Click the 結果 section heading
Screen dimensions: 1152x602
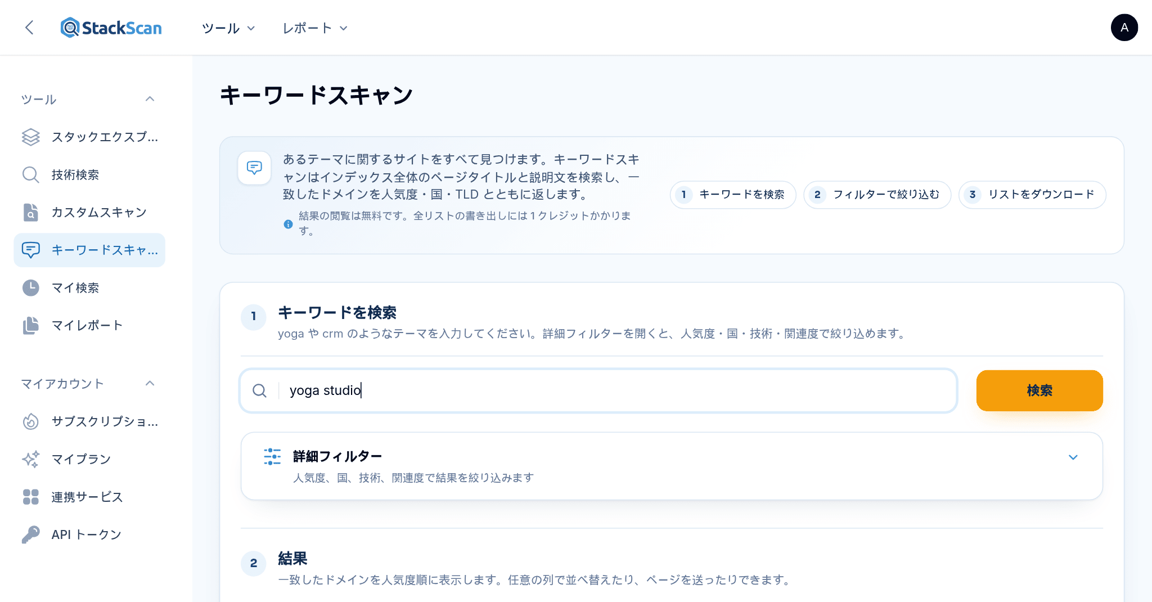coord(292,559)
